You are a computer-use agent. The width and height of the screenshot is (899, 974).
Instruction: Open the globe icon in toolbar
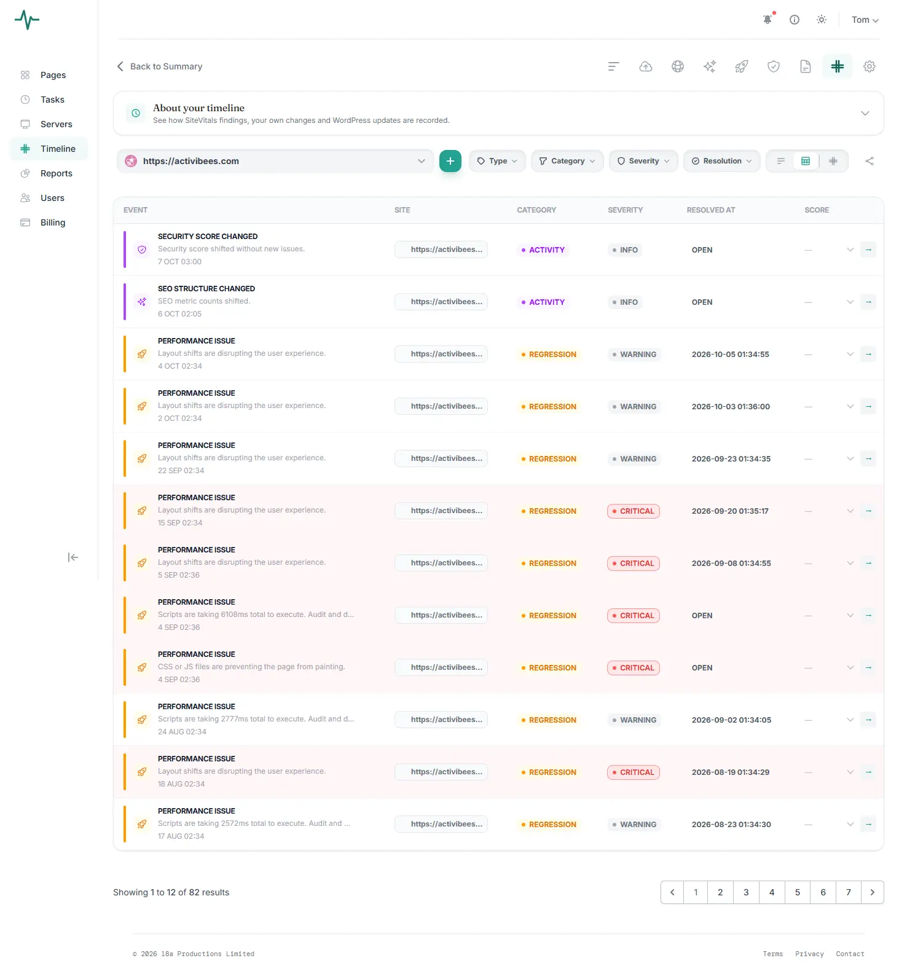[x=678, y=66]
